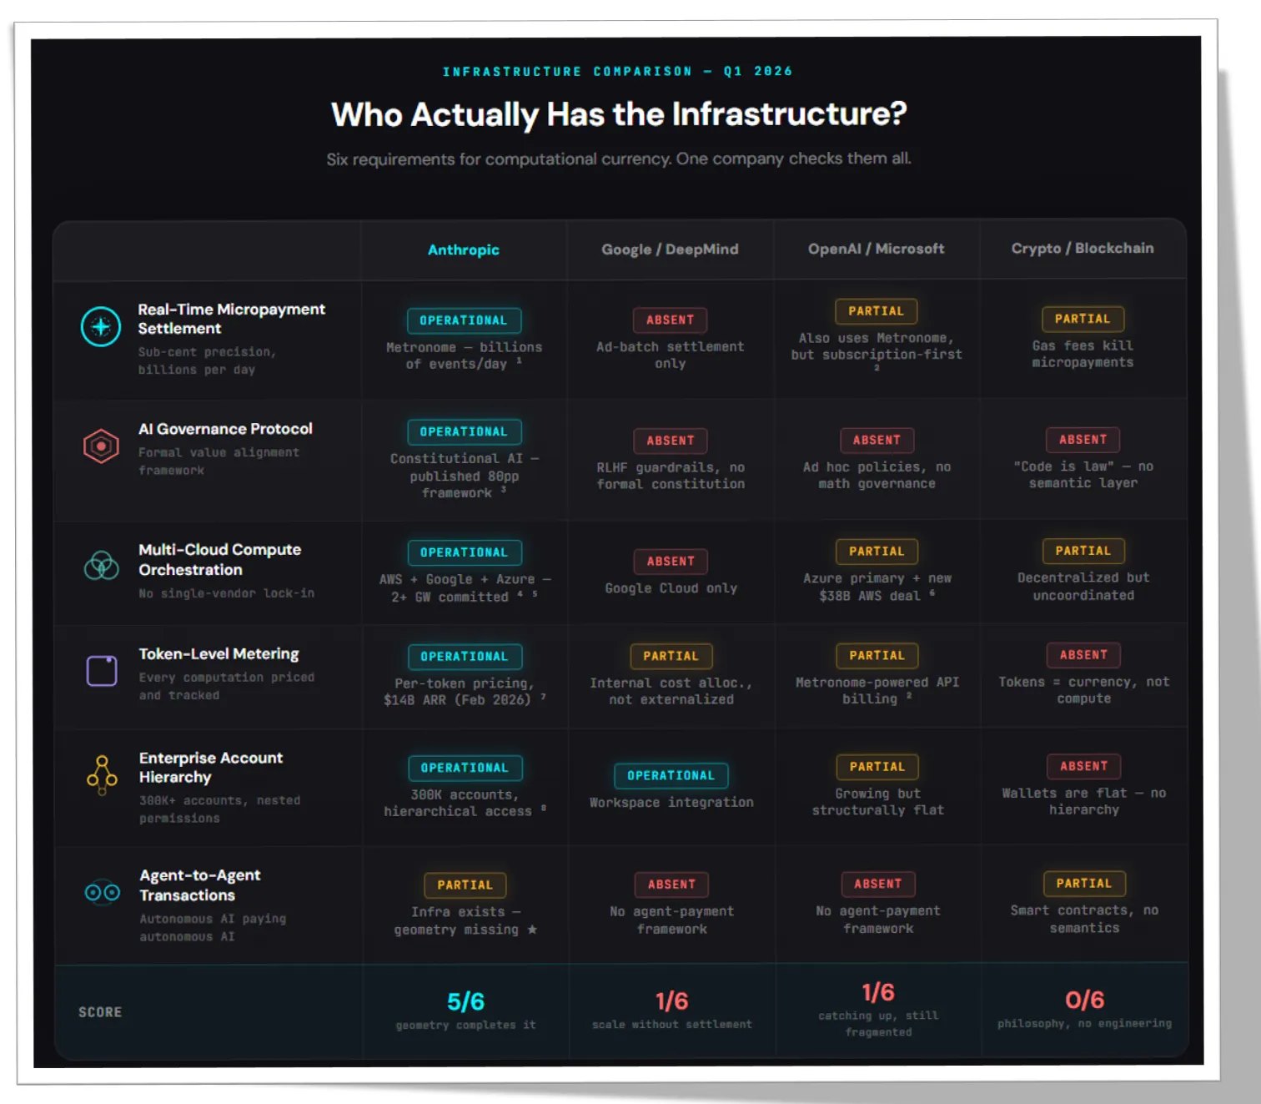Click the "Enterprise Account Hierarchy" row title
This screenshot has width=1261, height=1104.
[x=211, y=768]
